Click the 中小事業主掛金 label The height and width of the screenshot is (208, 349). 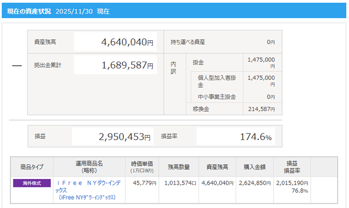point(216,97)
